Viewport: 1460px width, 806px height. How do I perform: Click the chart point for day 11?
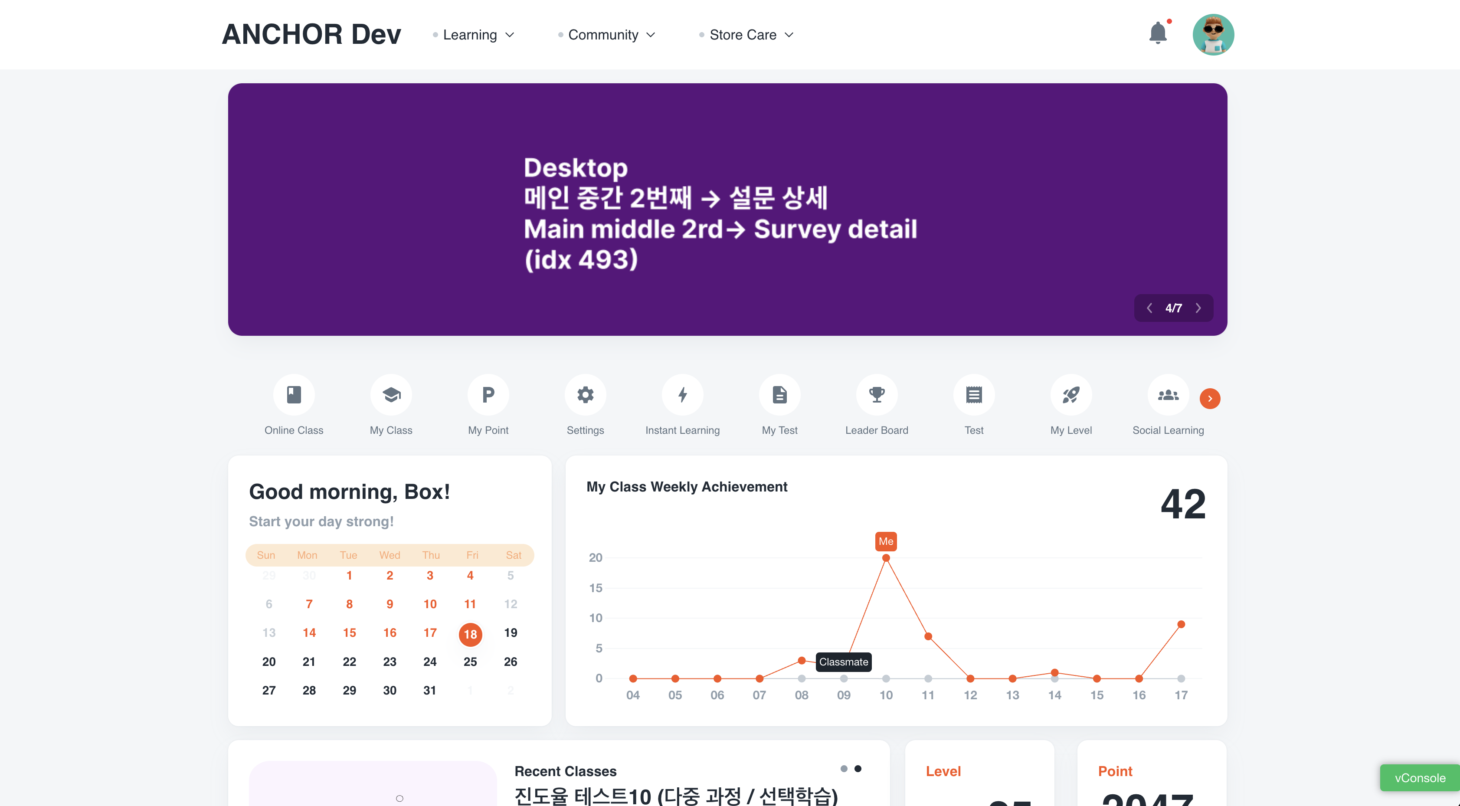click(928, 636)
